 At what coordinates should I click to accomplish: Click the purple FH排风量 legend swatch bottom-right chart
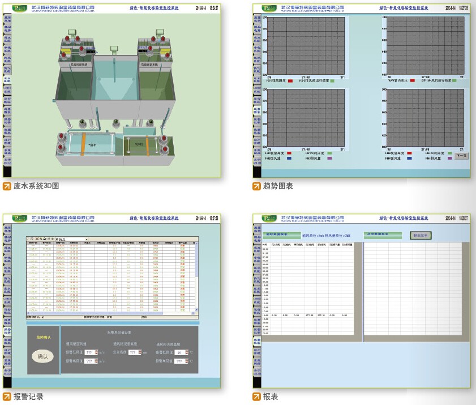coord(450,159)
